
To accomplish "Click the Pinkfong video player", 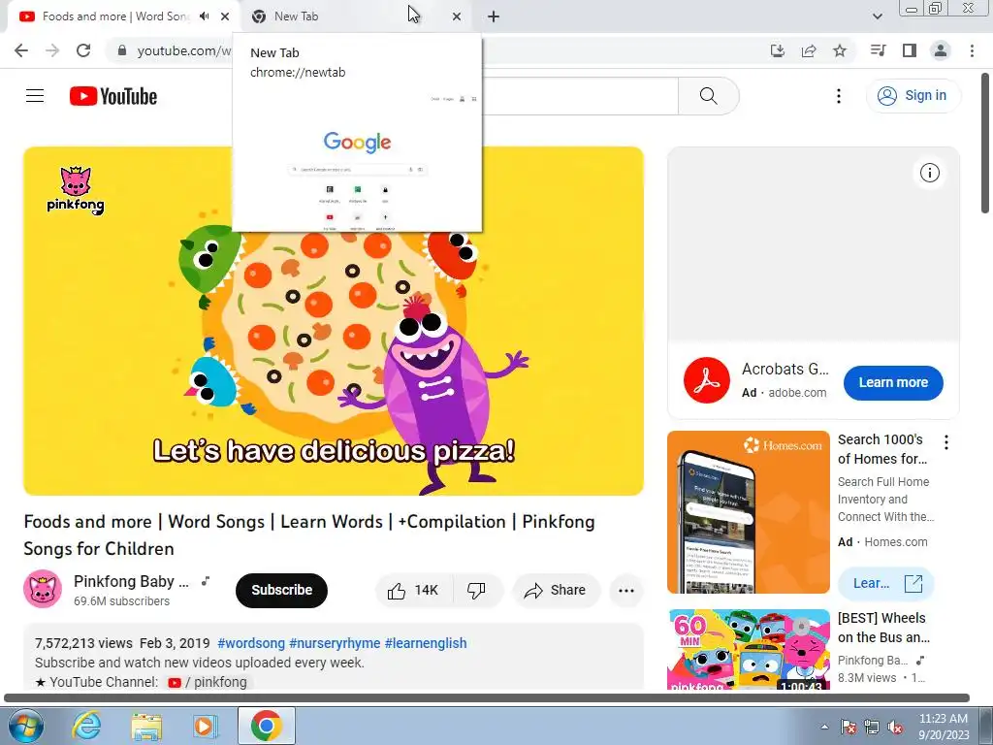I will (334, 321).
